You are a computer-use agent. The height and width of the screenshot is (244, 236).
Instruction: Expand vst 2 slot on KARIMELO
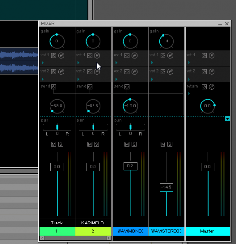tap(78, 79)
